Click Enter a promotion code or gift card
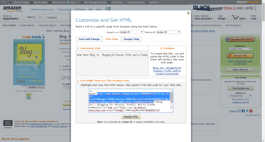This screenshot has width=265, height=142. coord(240,62)
